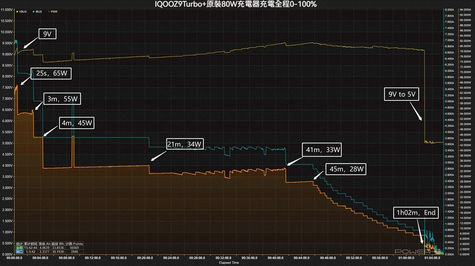The width and height of the screenshot is (475, 266).
Task: Click the yellow VBUS legend color square
Action: pos(17,11)
